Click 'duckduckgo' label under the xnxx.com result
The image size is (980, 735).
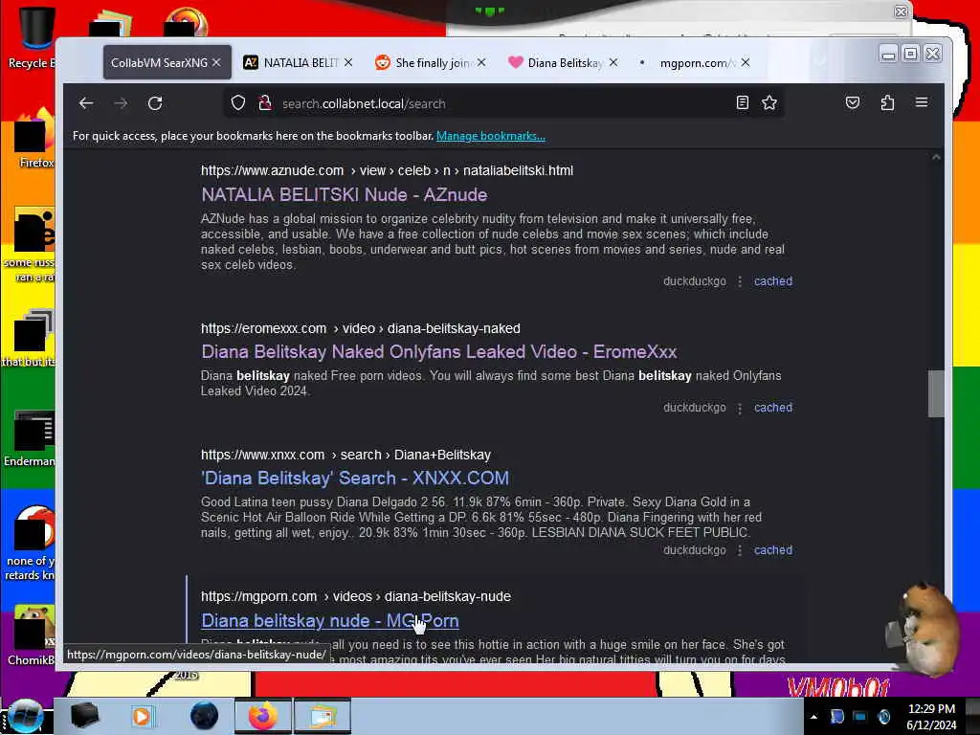(695, 550)
